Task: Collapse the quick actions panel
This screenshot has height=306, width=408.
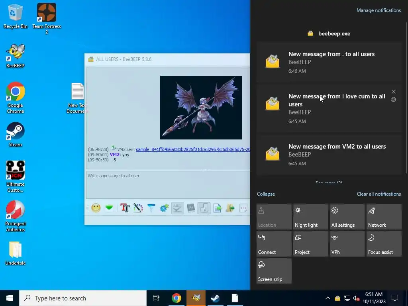Action: (x=266, y=194)
